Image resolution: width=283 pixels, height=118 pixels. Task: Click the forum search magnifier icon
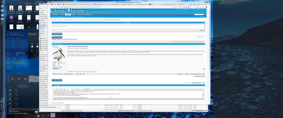pyautogui.click(x=205, y=15)
